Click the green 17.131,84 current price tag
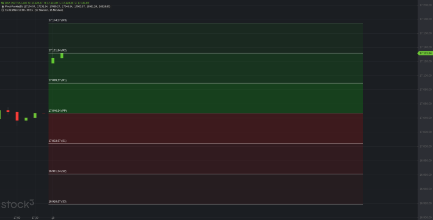The height and width of the screenshot is (220, 433). click(425, 53)
